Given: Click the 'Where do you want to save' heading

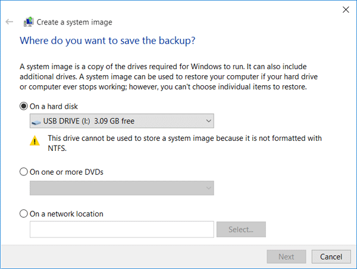Looking at the screenshot, I should pos(108,41).
